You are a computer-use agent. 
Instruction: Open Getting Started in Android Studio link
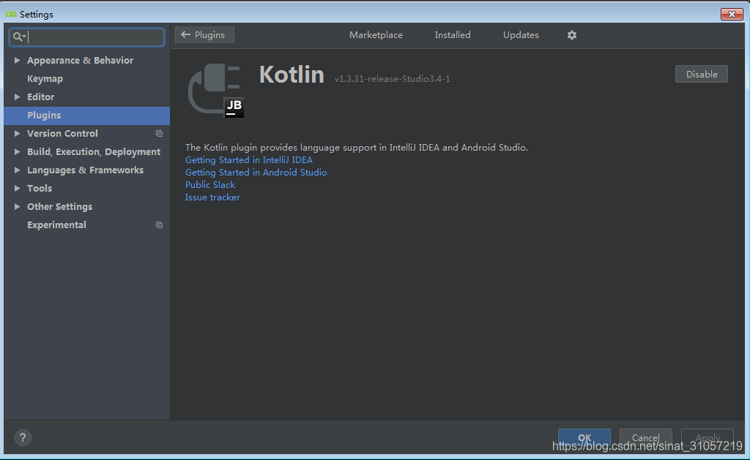click(x=256, y=173)
